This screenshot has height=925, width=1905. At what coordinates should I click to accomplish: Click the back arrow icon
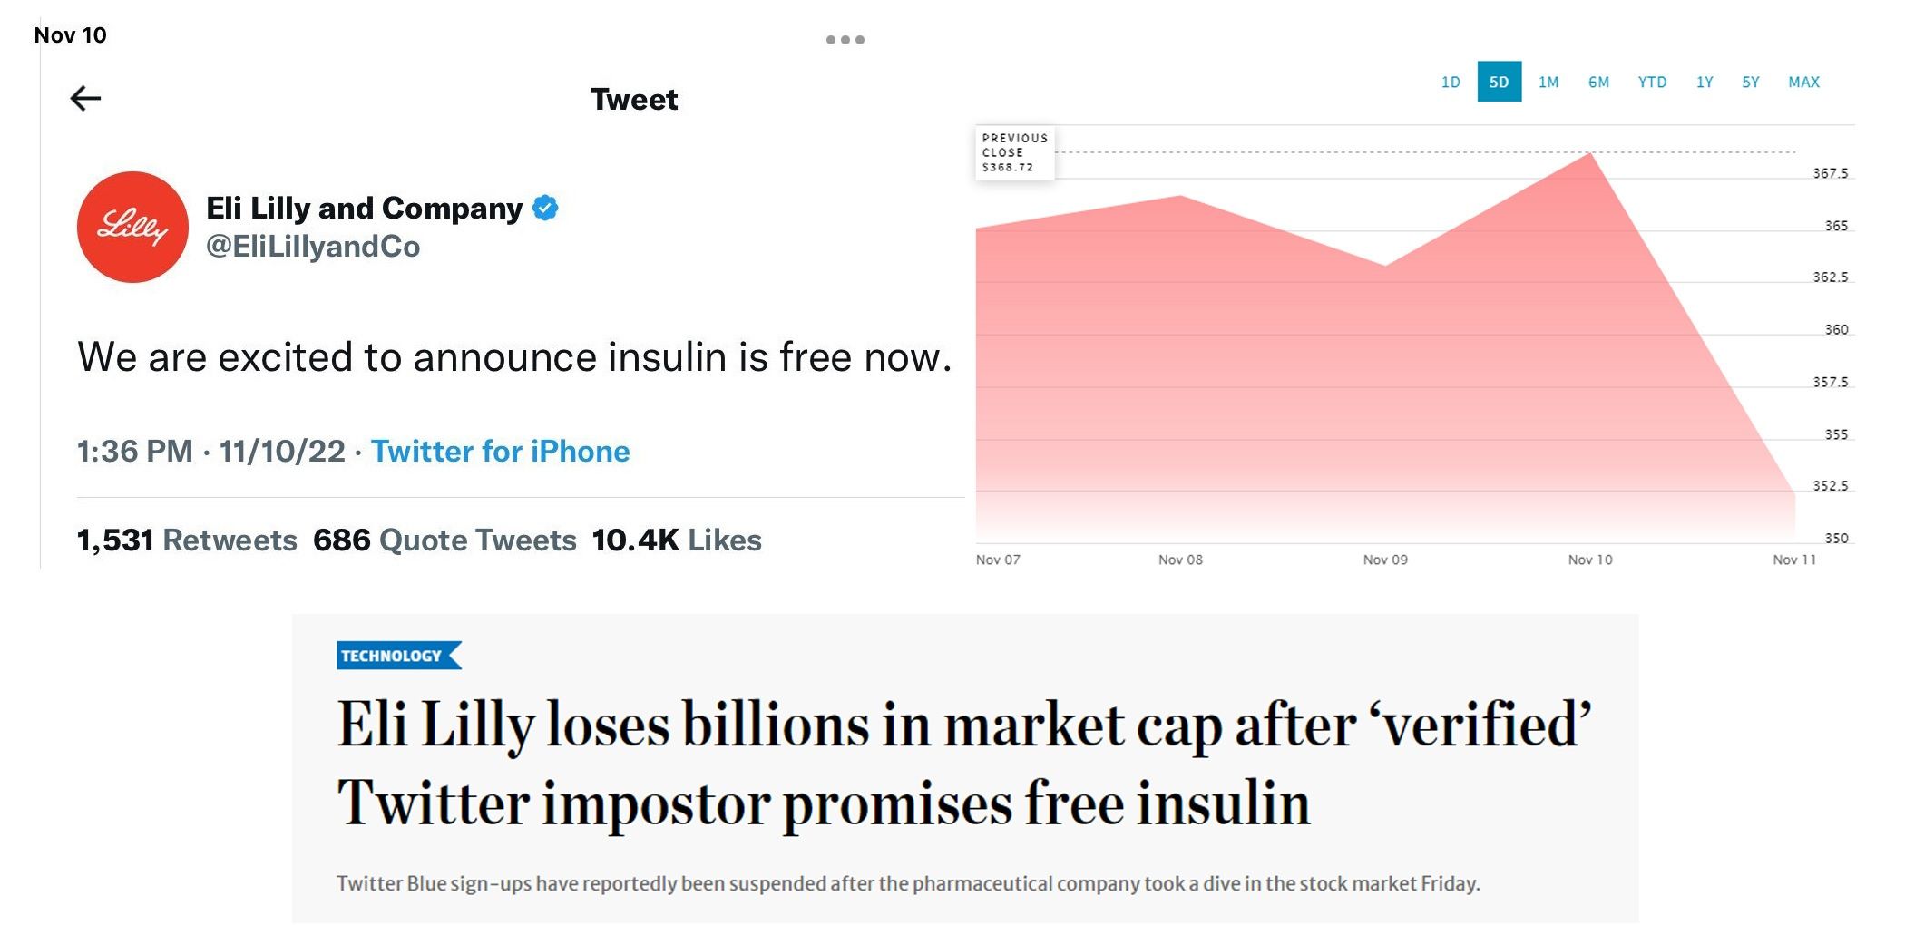(x=85, y=98)
